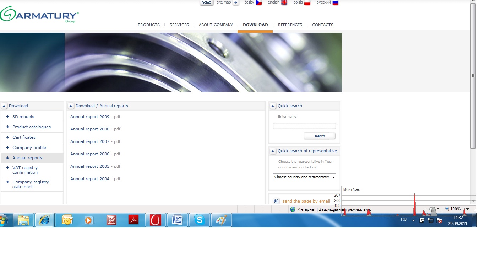Select the Russian flag language icon
485x273 pixels.
[x=335, y=2]
